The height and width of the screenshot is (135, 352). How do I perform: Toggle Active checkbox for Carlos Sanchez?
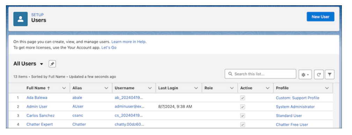[x=242, y=116]
